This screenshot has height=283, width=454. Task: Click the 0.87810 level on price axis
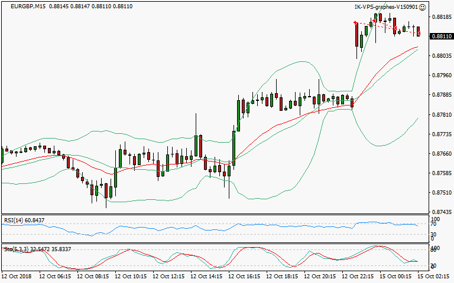click(441, 115)
